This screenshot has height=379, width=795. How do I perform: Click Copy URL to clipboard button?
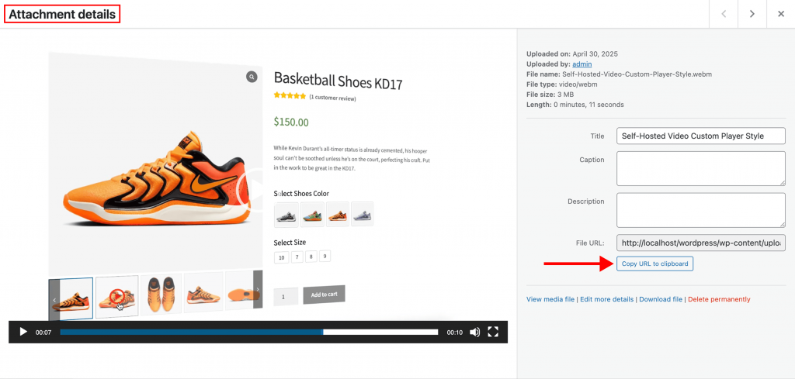point(654,264)
